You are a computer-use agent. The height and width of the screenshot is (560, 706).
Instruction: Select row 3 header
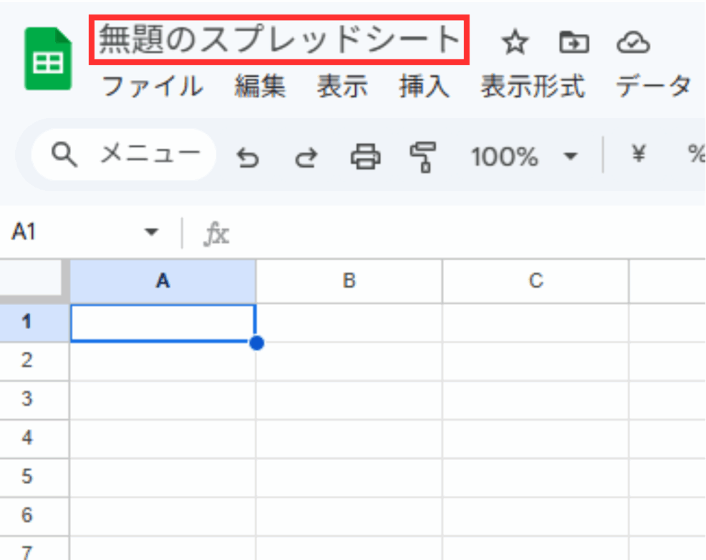click(27, 399)
